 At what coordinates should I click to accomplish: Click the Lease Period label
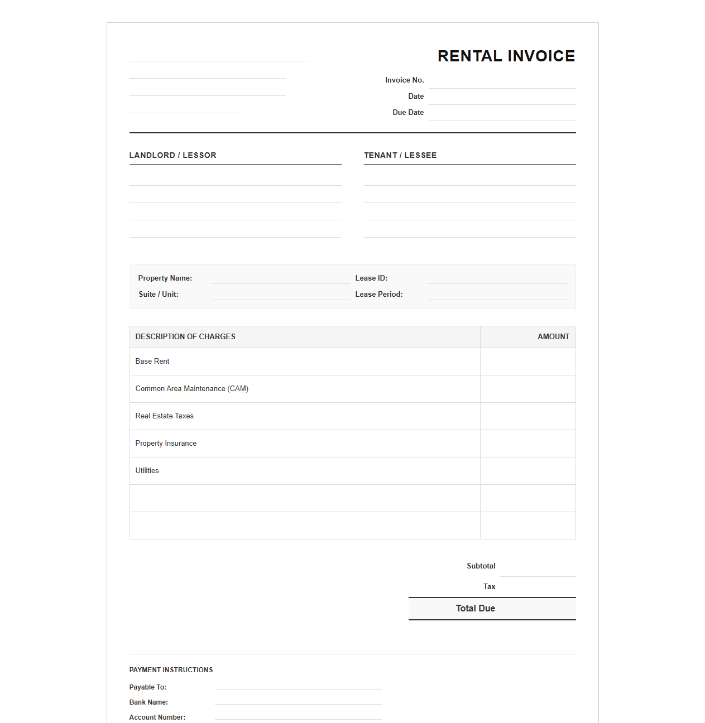pos(379,294)
